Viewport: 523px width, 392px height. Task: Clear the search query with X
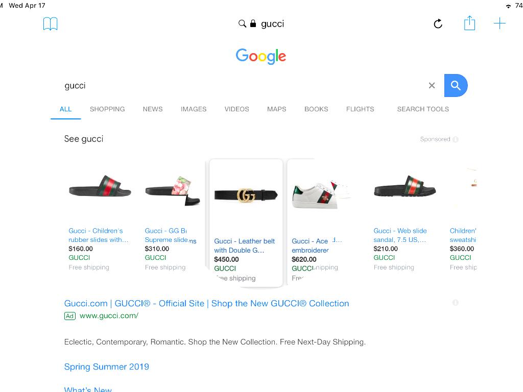click(432, 86)
